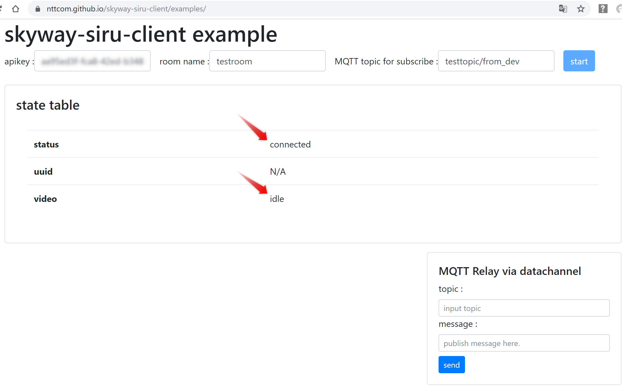
Task: Click the browser Home icon
Action: click(x=16, y=9)
